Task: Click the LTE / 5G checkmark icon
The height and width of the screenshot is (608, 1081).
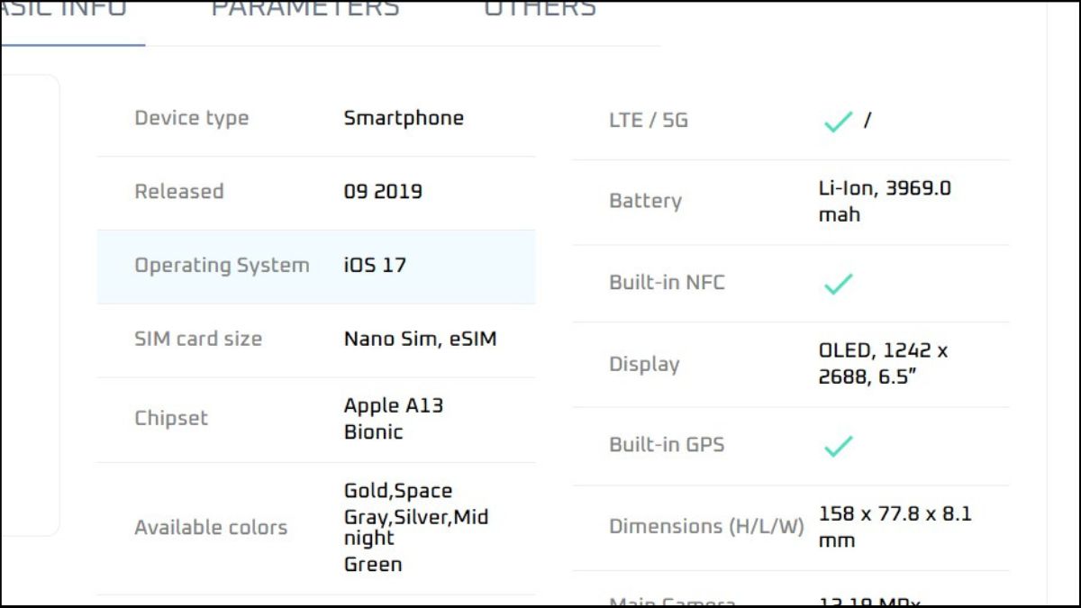Action: (x=838, y=121)
